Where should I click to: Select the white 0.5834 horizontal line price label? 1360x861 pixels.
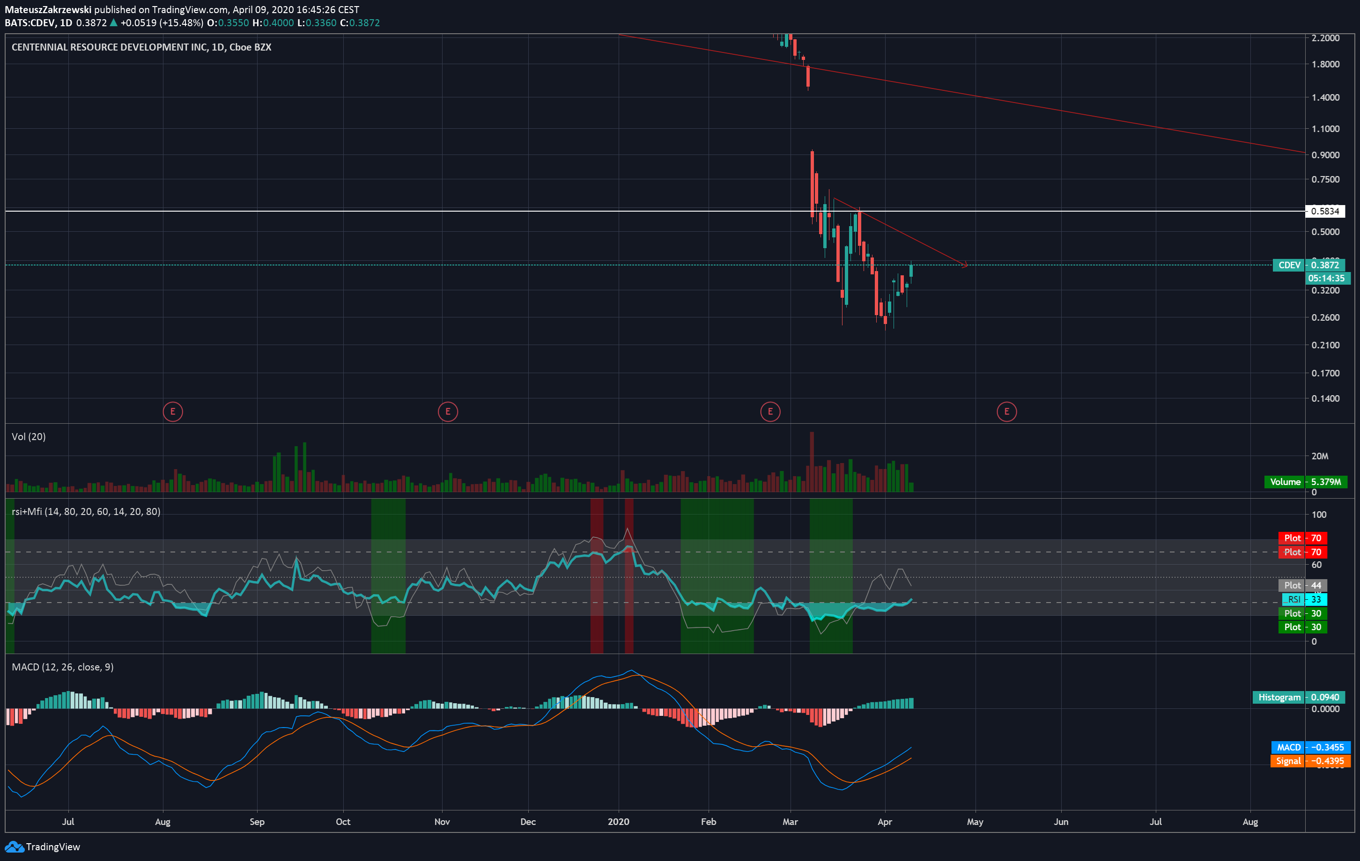click(x=1325, y=211)
